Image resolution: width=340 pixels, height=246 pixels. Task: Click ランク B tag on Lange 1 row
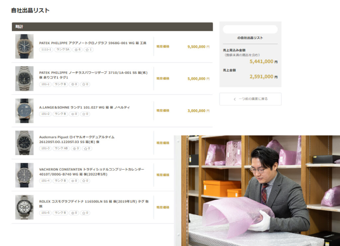(x=60, y=114)
